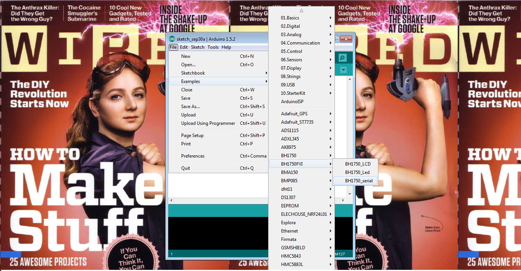Open Preferences from File menu
Image resolution: width=521 pixels, height=271 pixels.
tap(219, 156)
